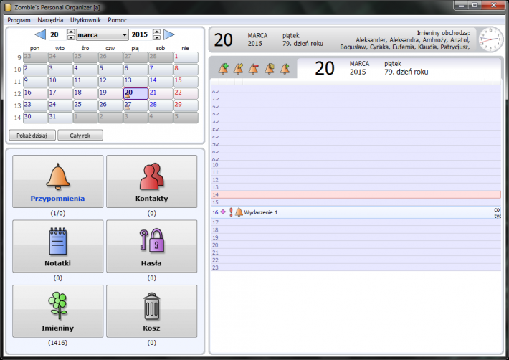
Task: Click week number 12 label
Action: (17, 94)
